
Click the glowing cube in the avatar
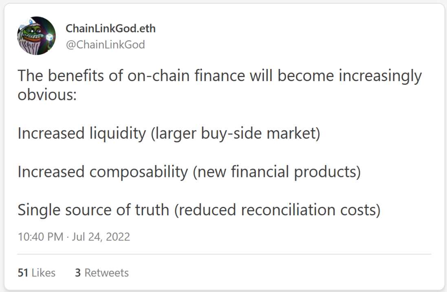click(50, 38)
